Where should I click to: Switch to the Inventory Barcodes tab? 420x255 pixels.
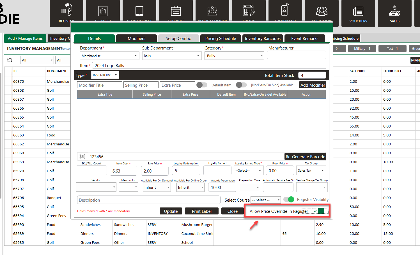(263, 39)
